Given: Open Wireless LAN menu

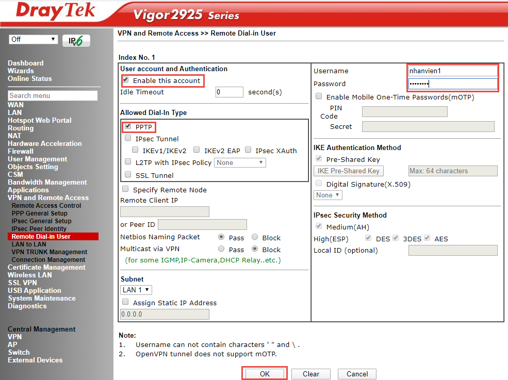Looking at the screenshot, I should (30, 275).
